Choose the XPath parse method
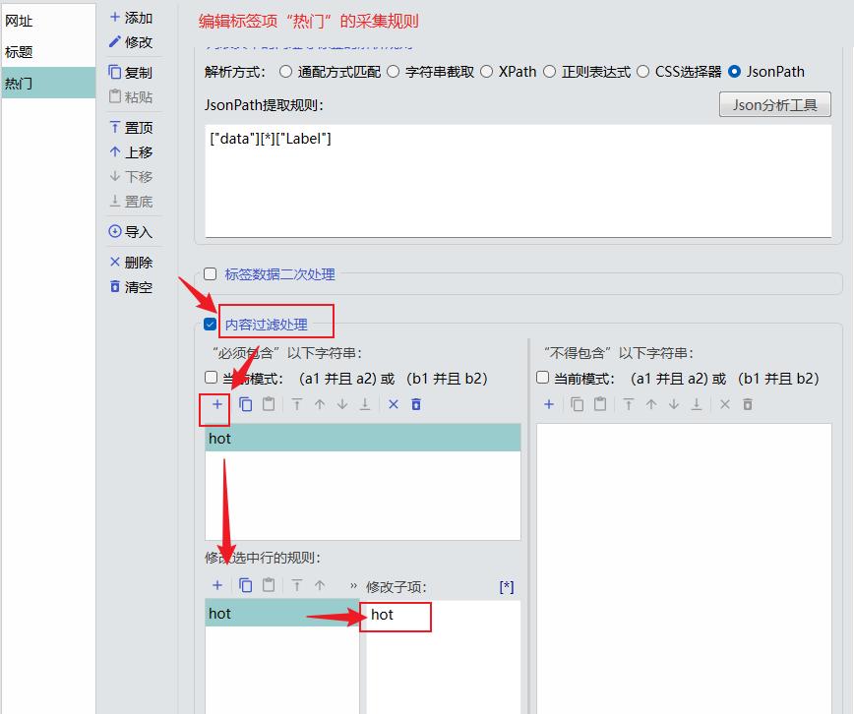 click(486, 72)
